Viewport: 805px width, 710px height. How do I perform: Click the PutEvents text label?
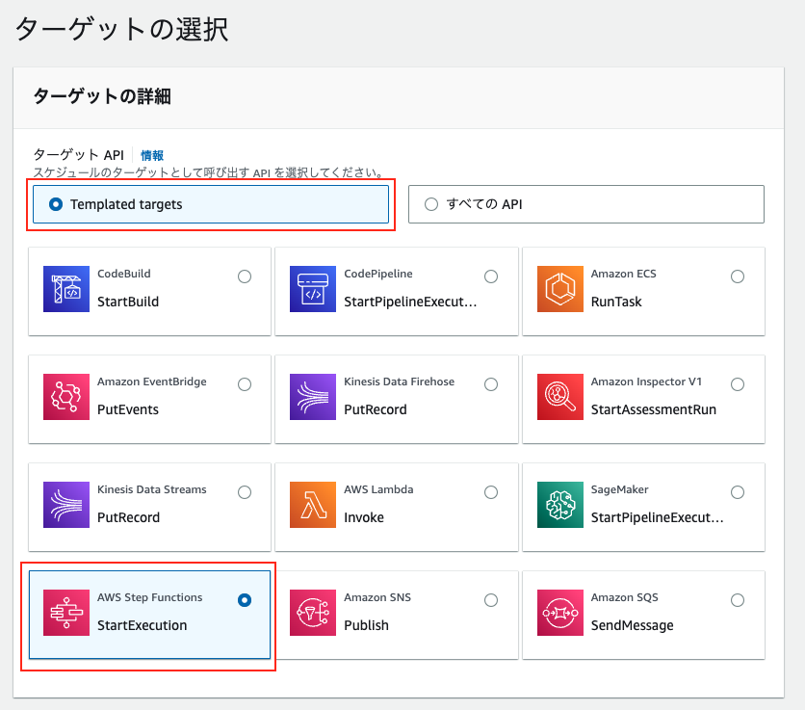128,409
